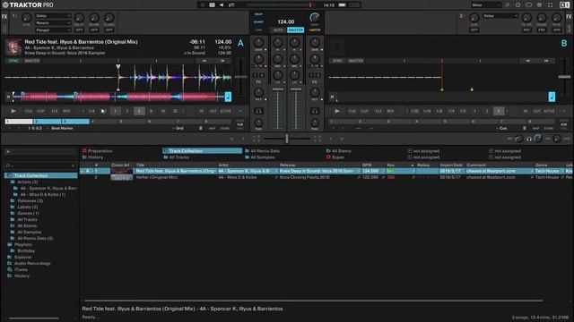The image size is (574, 322).
Task: Click the speaker audio indicator icon
Action: [x=222, y=5]
